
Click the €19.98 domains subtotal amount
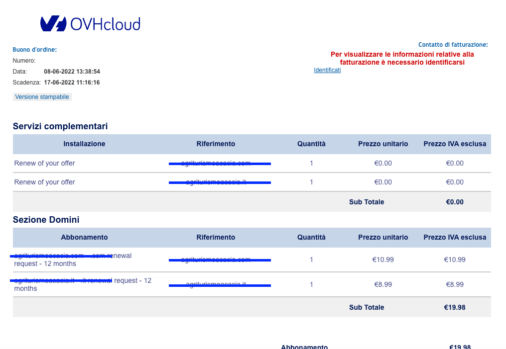454,307
